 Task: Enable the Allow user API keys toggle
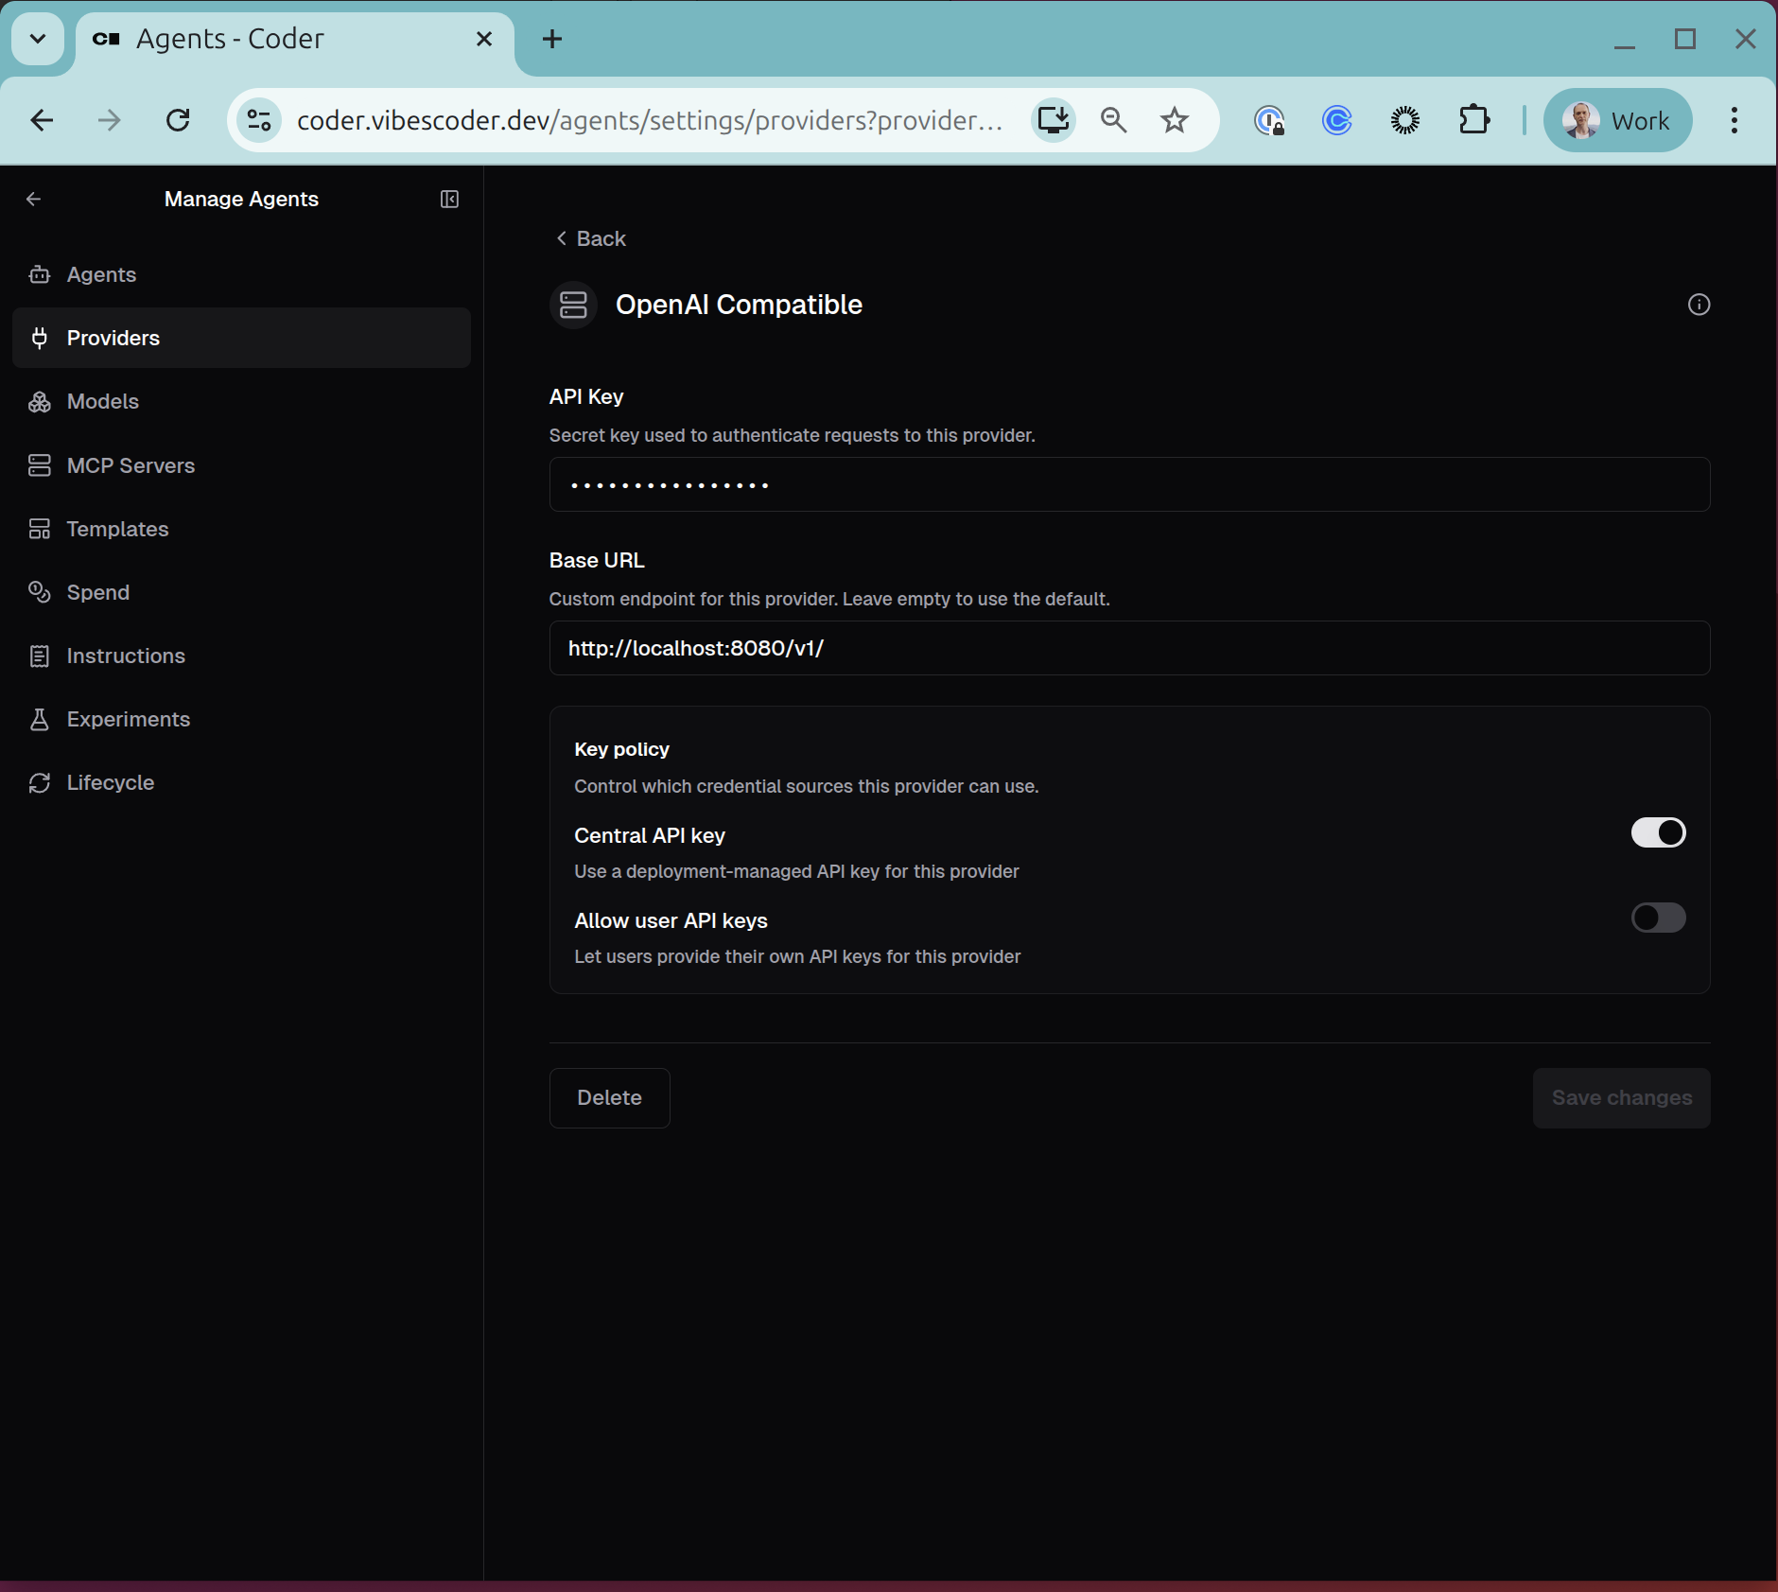[x=1658, y=918]
